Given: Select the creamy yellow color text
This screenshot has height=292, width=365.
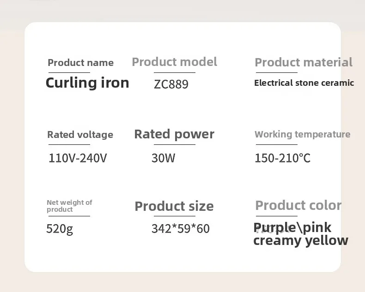Looking at the screenshot, I should tap(300, 241).
